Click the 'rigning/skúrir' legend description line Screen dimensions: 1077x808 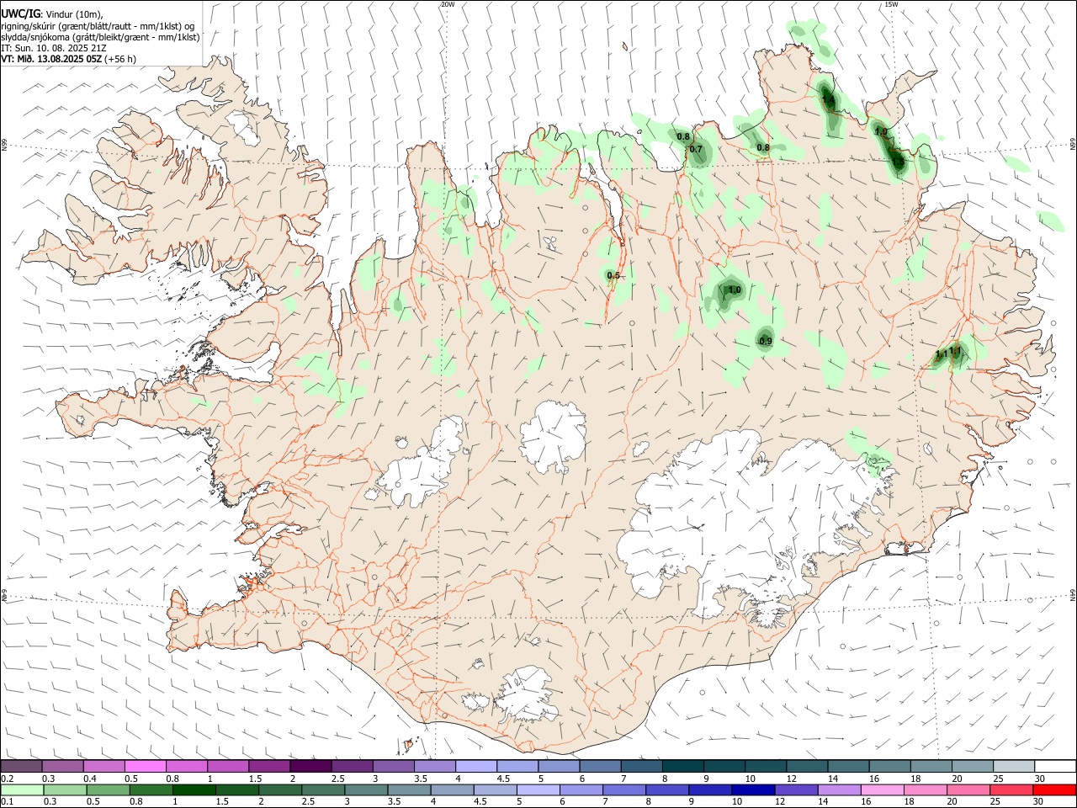coord(98,25)
